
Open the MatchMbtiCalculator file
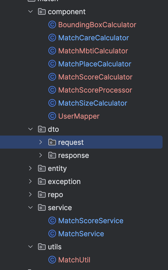[x=93, y=51]
